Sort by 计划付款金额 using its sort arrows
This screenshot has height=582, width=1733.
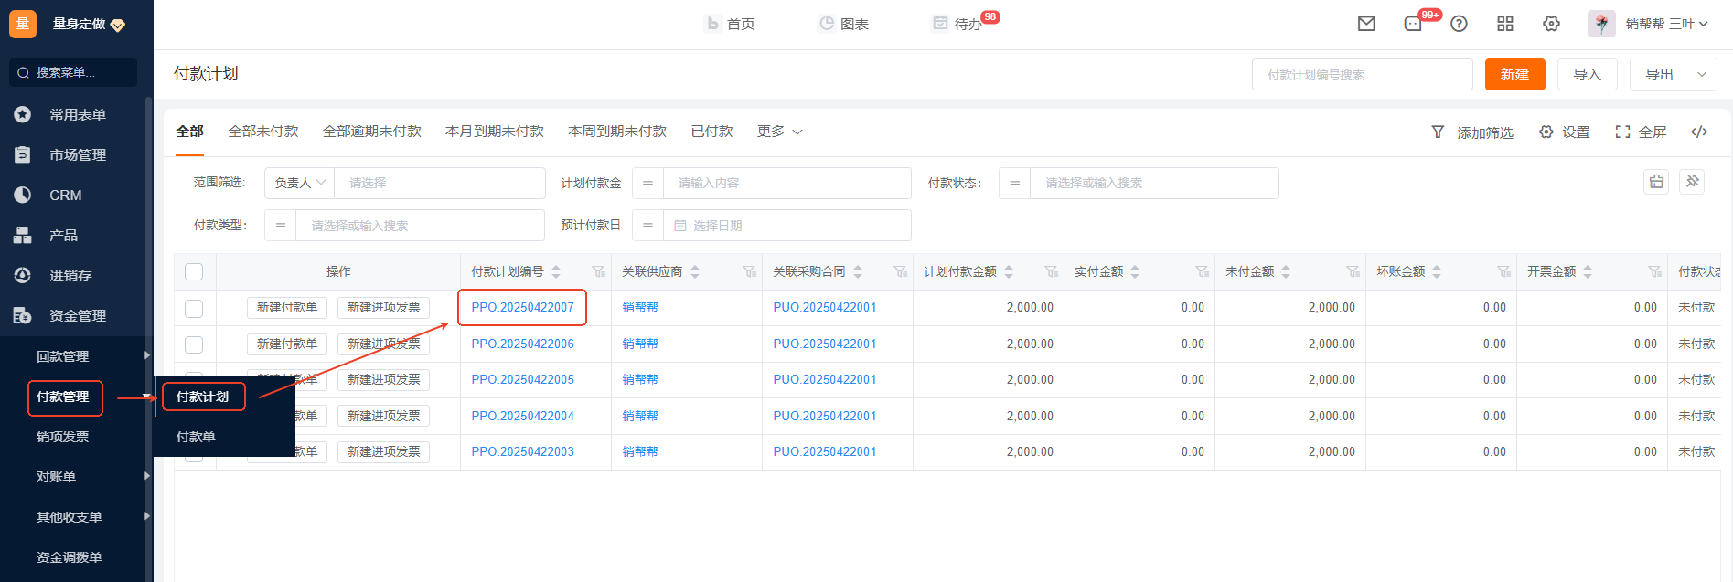1009,271
